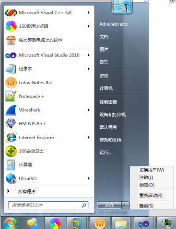Select 切换用户(W) from power menu
Viewport: 176px width, 229px height.
(152, 170)
